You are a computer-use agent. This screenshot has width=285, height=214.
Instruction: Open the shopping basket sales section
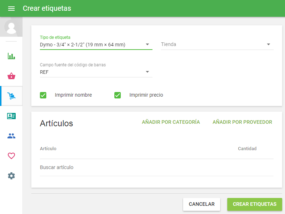pos(11,76)
